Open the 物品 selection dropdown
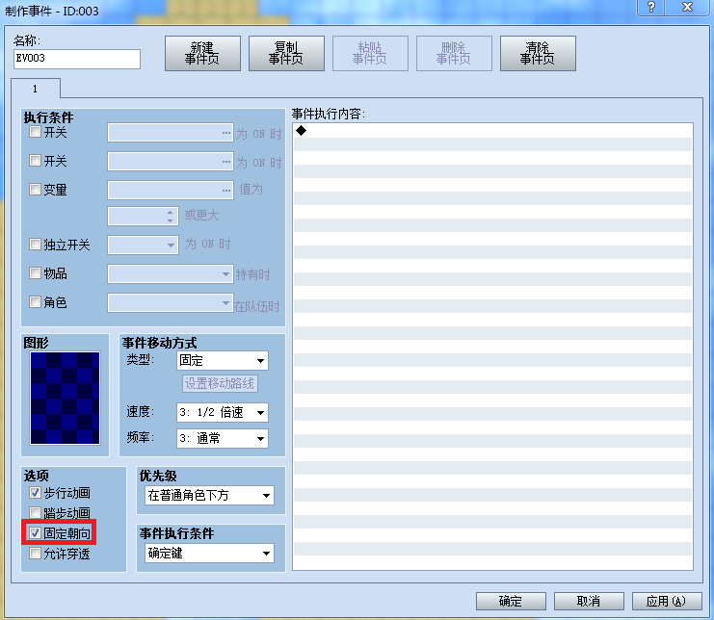714x620 pixels. (171, 273)
